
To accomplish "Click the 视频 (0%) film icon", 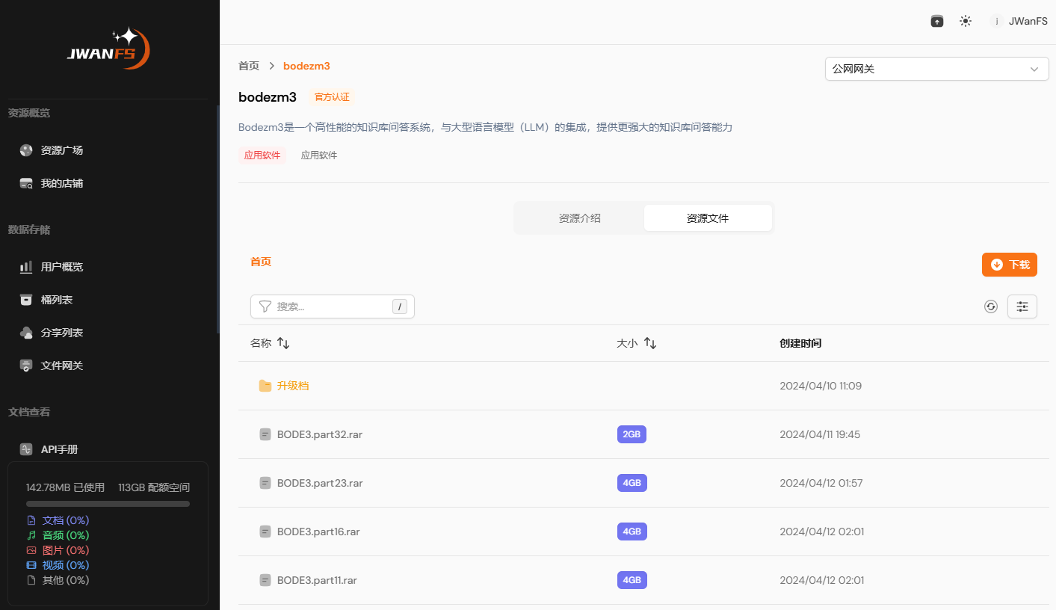I will point(31,565).
